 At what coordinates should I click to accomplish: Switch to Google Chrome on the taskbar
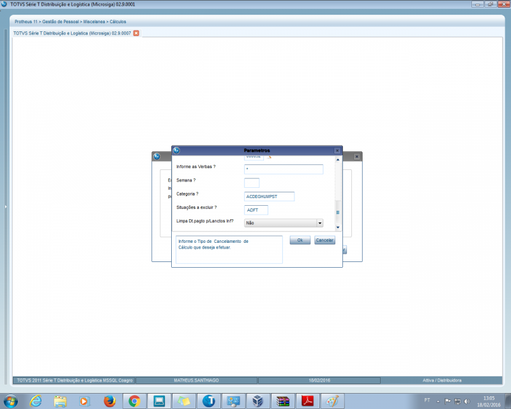[134, 401]
